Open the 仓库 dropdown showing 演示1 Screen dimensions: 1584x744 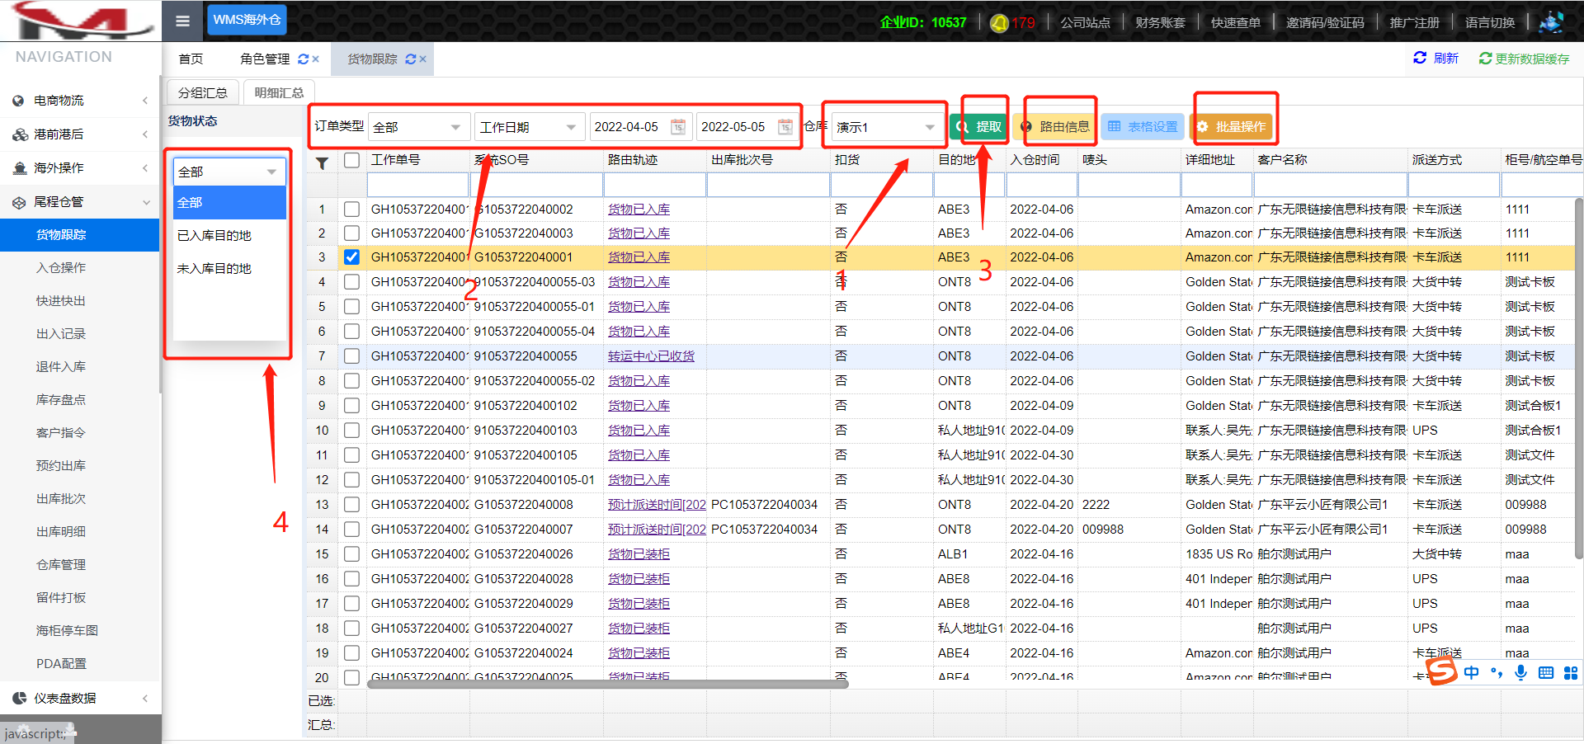tap(886, 127)
